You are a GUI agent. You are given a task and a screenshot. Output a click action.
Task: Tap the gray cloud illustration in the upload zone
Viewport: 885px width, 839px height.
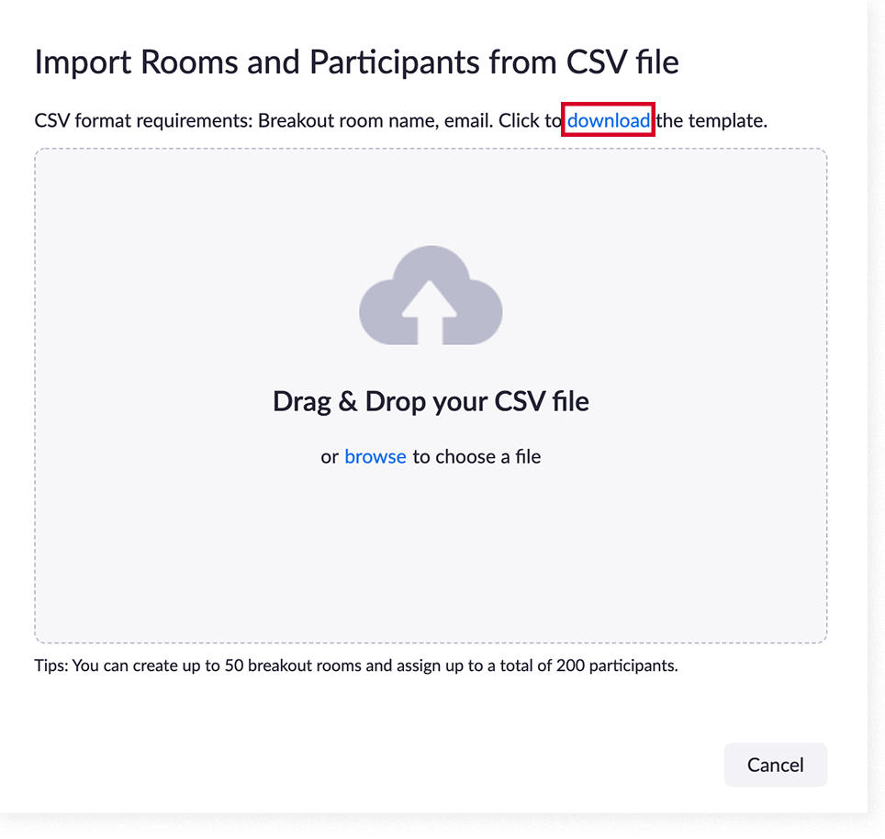point(430,296)
